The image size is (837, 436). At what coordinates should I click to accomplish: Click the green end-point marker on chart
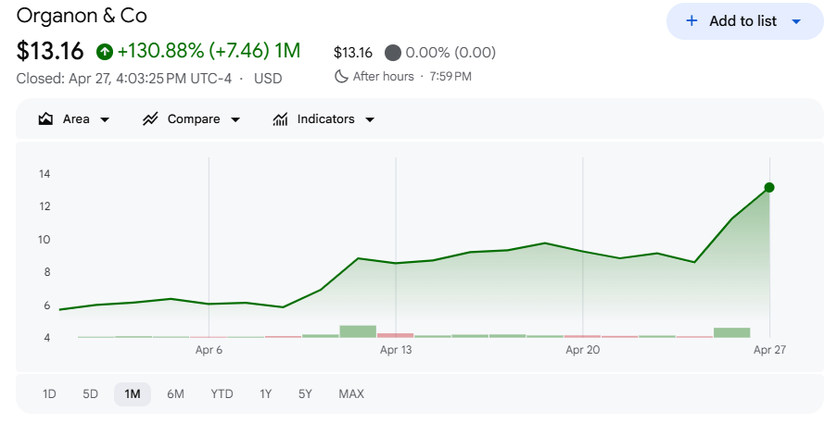click(769, 188)
